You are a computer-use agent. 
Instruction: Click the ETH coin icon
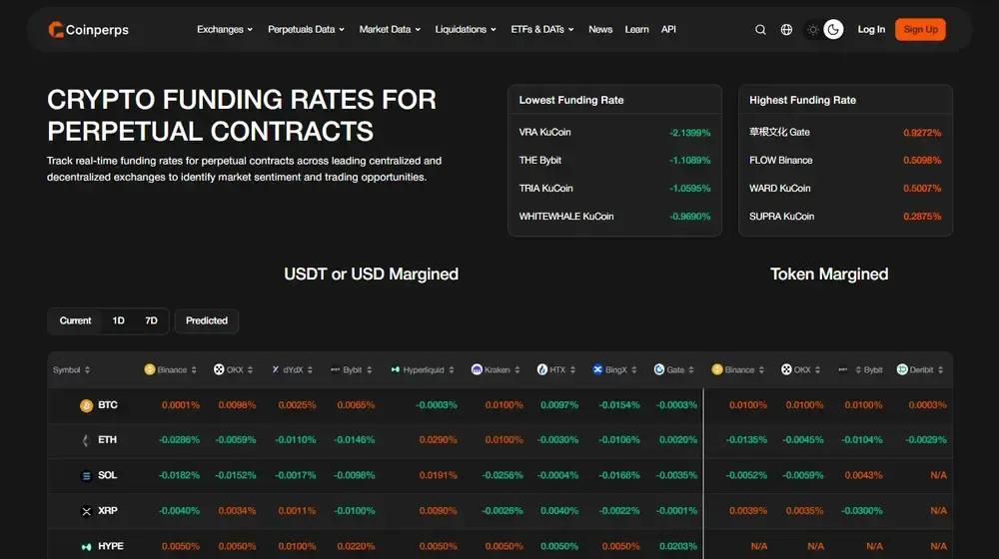(x=86, y=440)
